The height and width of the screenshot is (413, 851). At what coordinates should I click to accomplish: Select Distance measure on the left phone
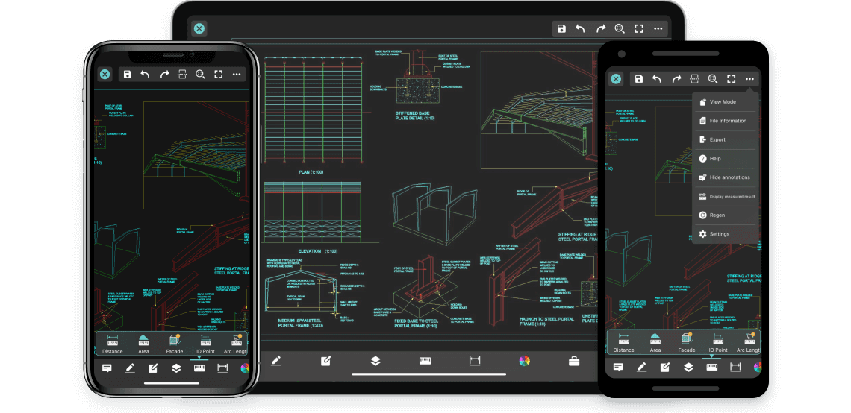112,344
